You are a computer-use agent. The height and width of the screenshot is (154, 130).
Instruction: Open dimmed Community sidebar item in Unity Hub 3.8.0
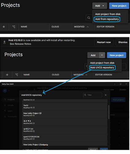10,117
